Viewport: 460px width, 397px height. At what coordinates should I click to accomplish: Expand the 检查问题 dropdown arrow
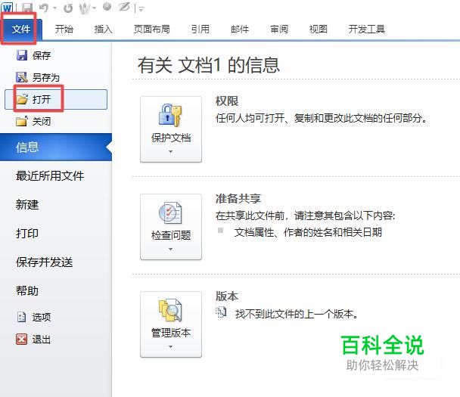(171, 250)
